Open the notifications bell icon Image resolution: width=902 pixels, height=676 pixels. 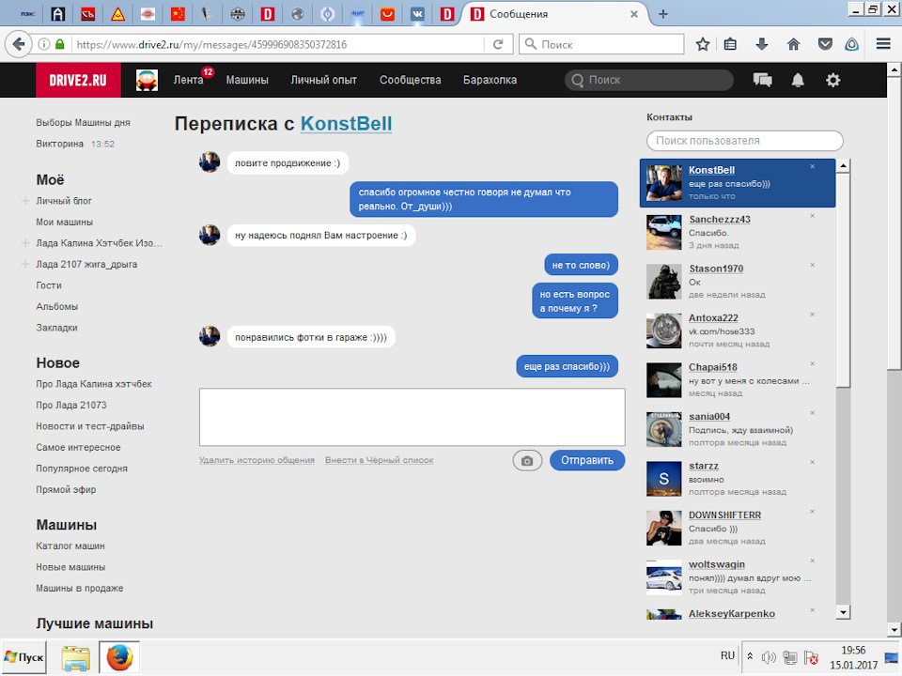(798, 80)
